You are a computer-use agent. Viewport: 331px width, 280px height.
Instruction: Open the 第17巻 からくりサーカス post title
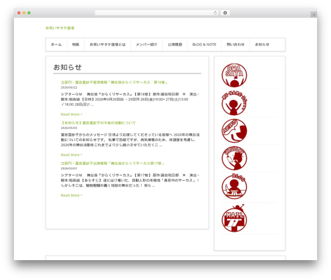[113, 163]
